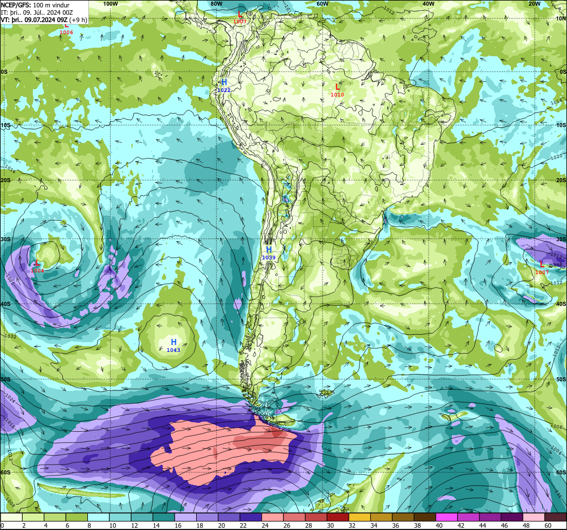
Task: Click the 996 isobar label
Action: pos(558,494)
